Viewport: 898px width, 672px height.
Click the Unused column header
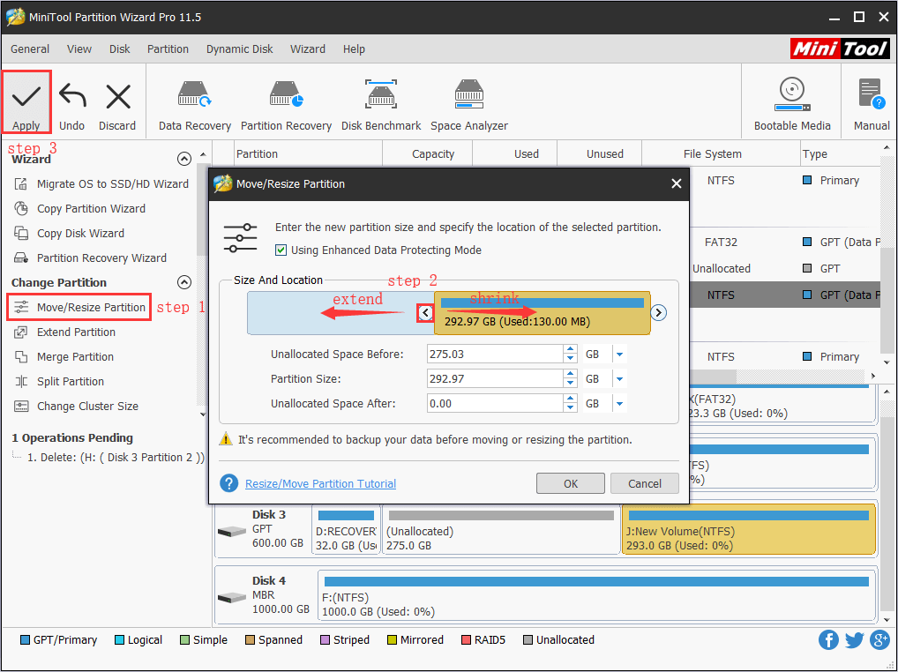point(600,154)
